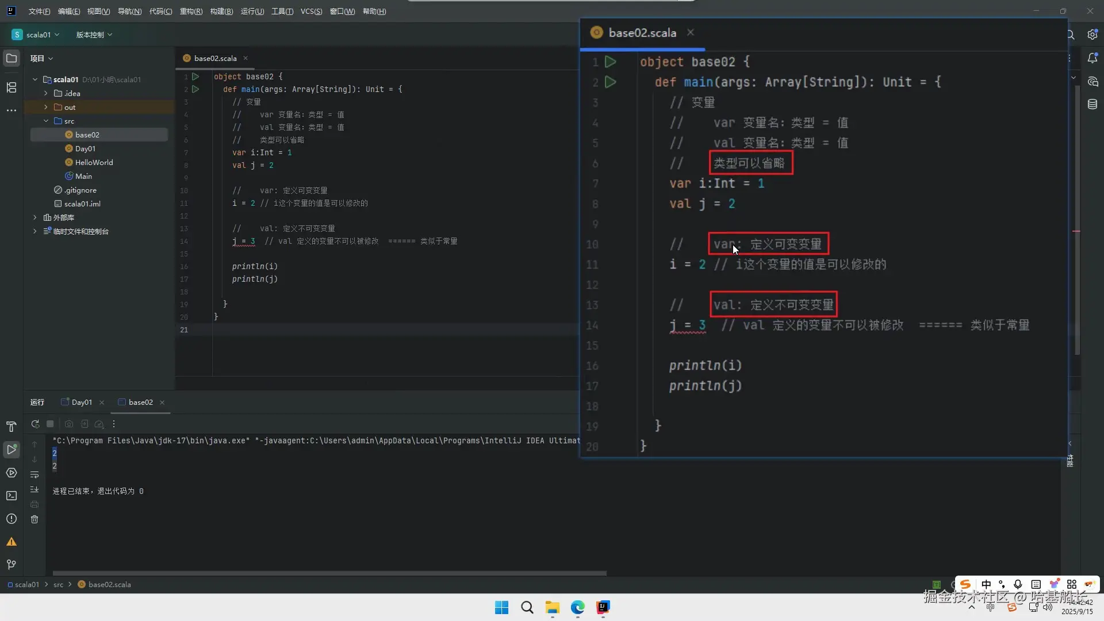Open the Terminal tool window
The width and height of the screenshot is (1104, 621).
11,496
